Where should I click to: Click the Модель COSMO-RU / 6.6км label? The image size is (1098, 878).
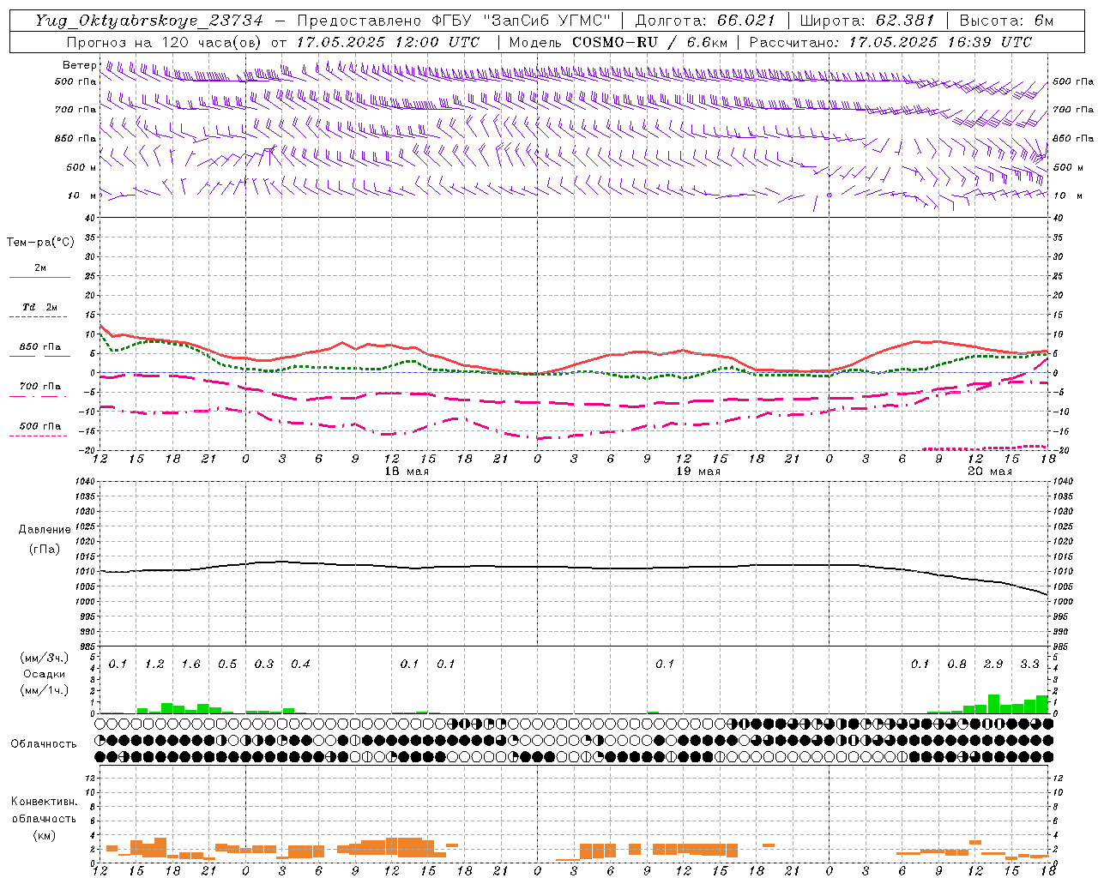tap(618, 42)
